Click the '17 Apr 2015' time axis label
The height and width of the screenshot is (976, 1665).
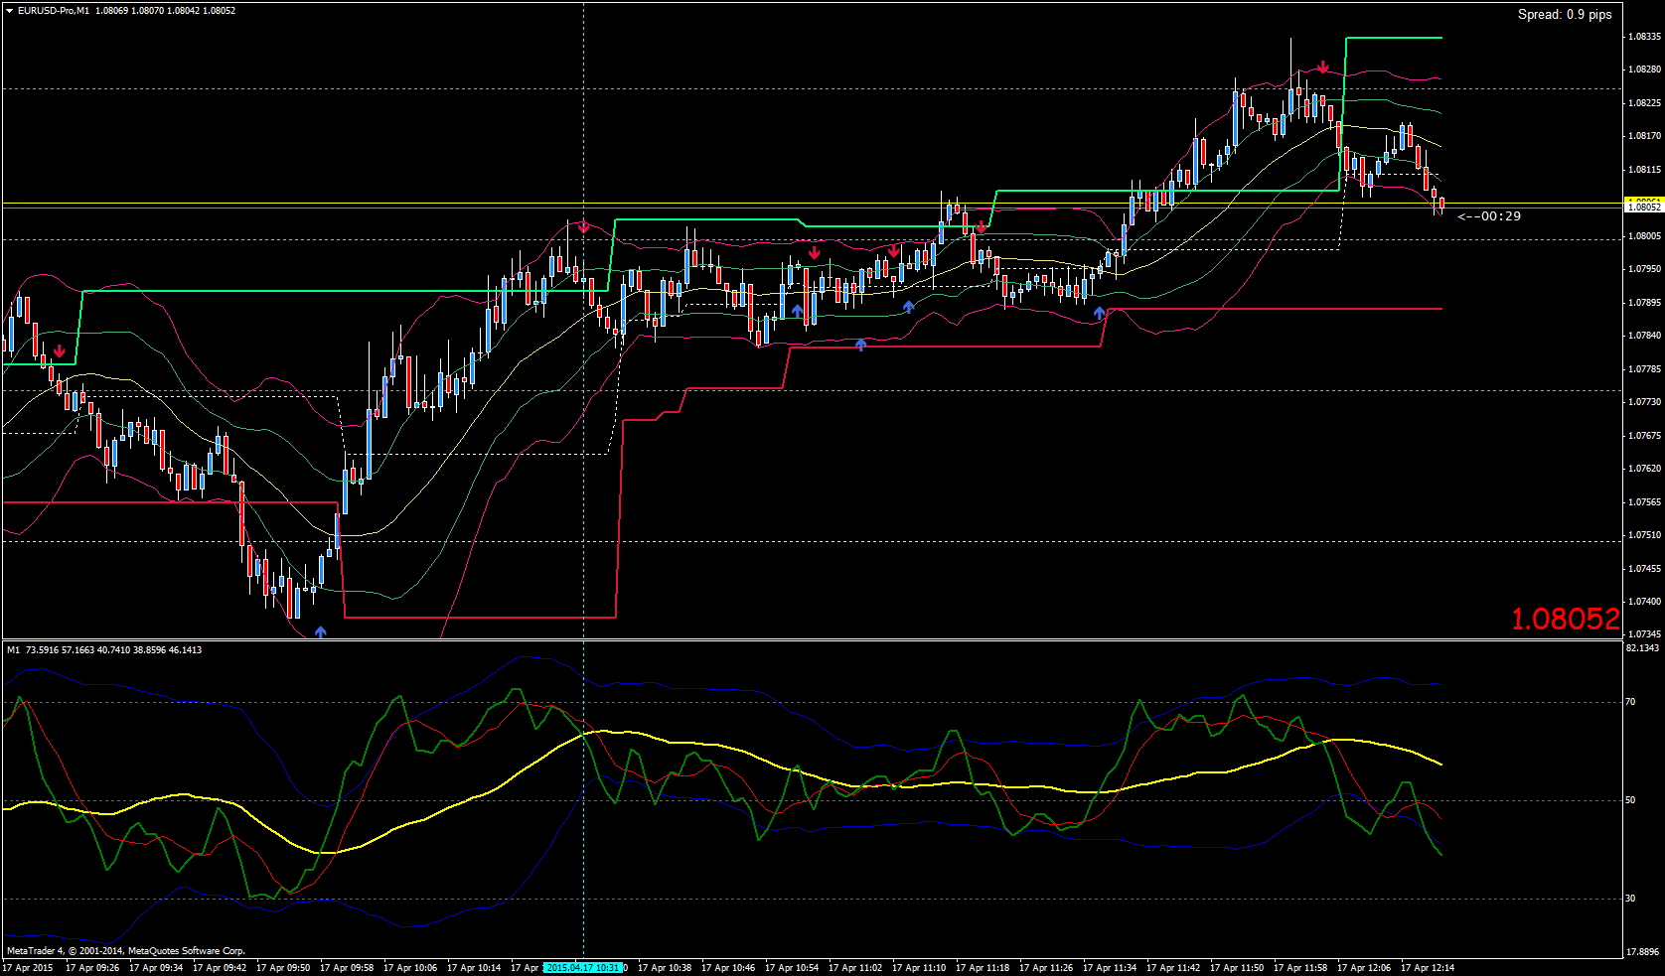pyautogui.click(x=28, y=968)
